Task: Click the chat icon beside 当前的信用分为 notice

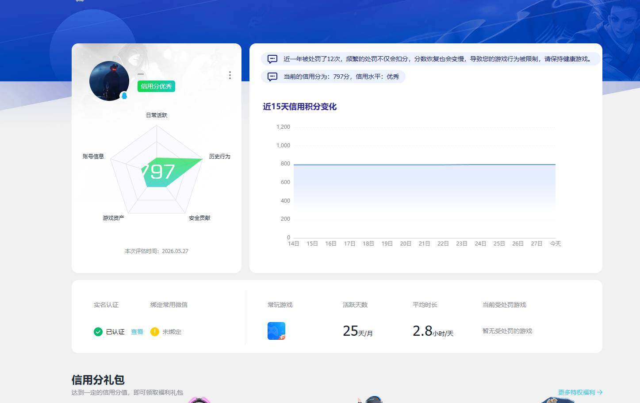Action: tap(272, 77)
